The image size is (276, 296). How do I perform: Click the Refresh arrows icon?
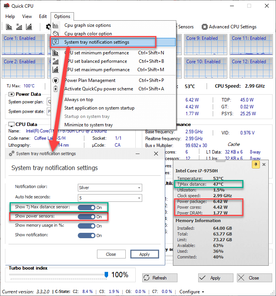146,278
